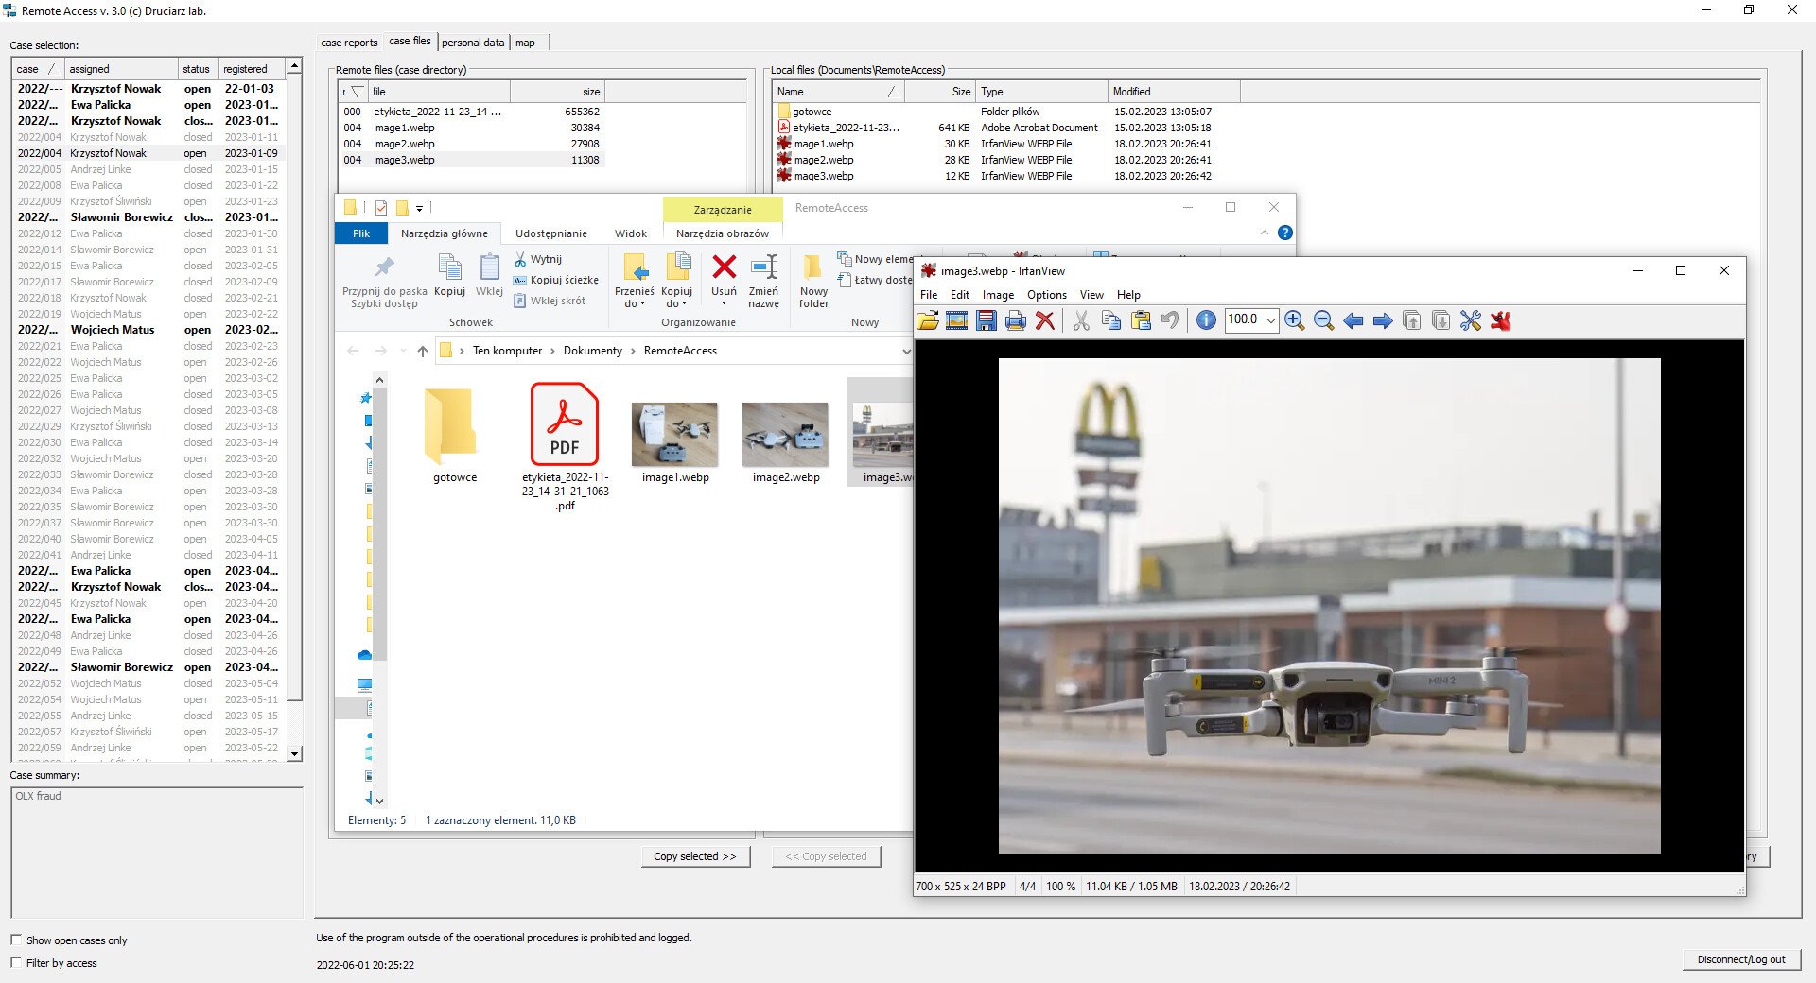Open the zoom percentage dropdown in IrfanView

[x=1271, y=320]
